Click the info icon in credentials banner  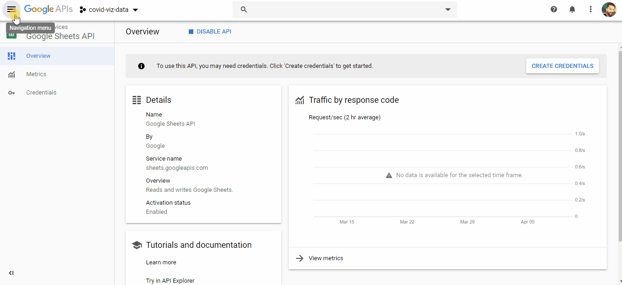tap(141, 66)
